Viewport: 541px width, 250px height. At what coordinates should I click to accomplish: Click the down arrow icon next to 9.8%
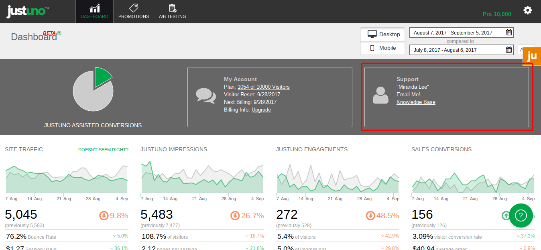(x=104, y=215)
